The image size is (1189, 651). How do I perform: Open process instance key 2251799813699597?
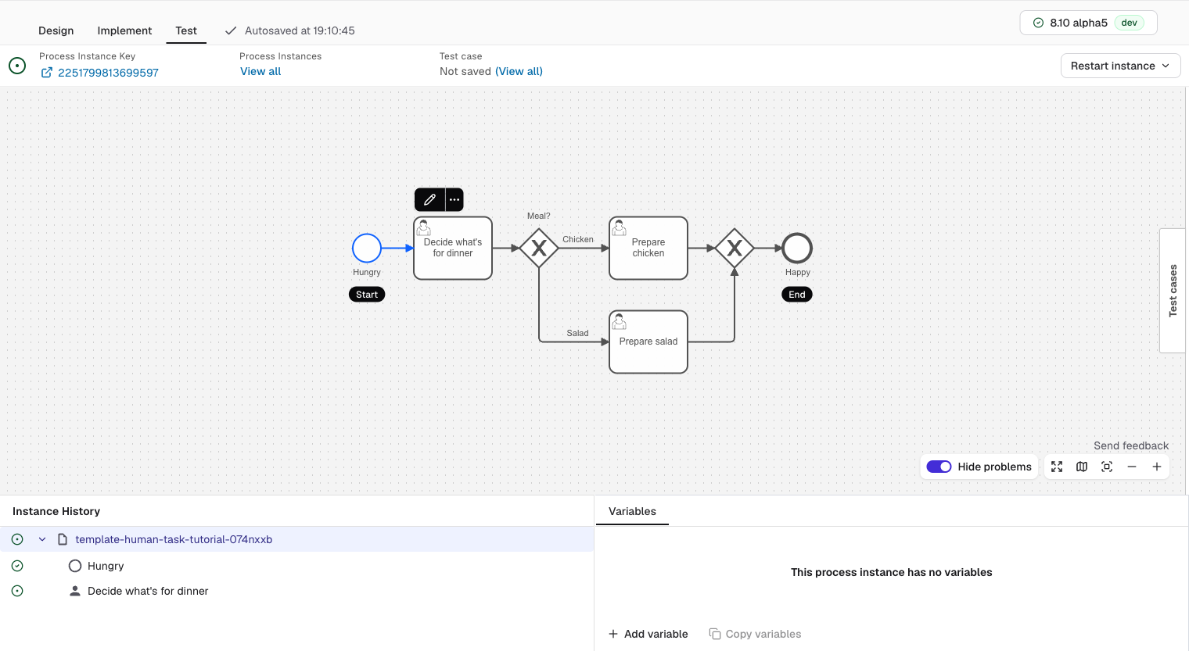coord(108,73)
